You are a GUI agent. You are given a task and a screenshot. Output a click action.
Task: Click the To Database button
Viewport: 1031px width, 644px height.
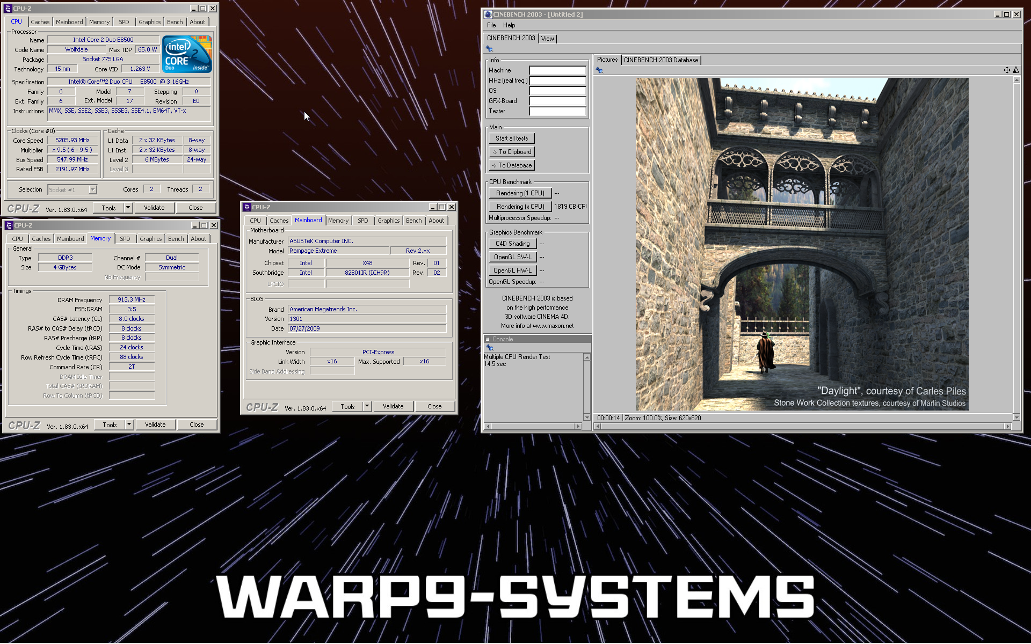(x=512, y=165)
